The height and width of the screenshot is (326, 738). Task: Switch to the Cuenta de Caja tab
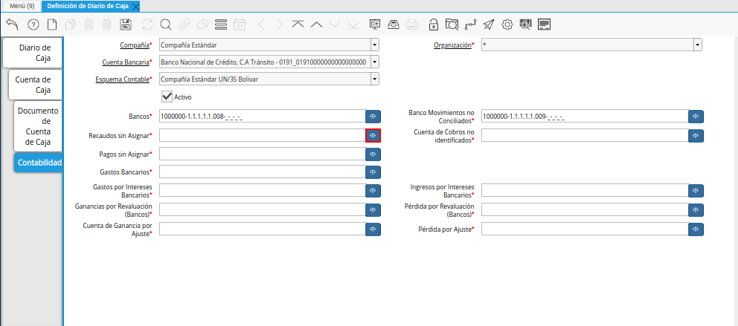(36, 85)
